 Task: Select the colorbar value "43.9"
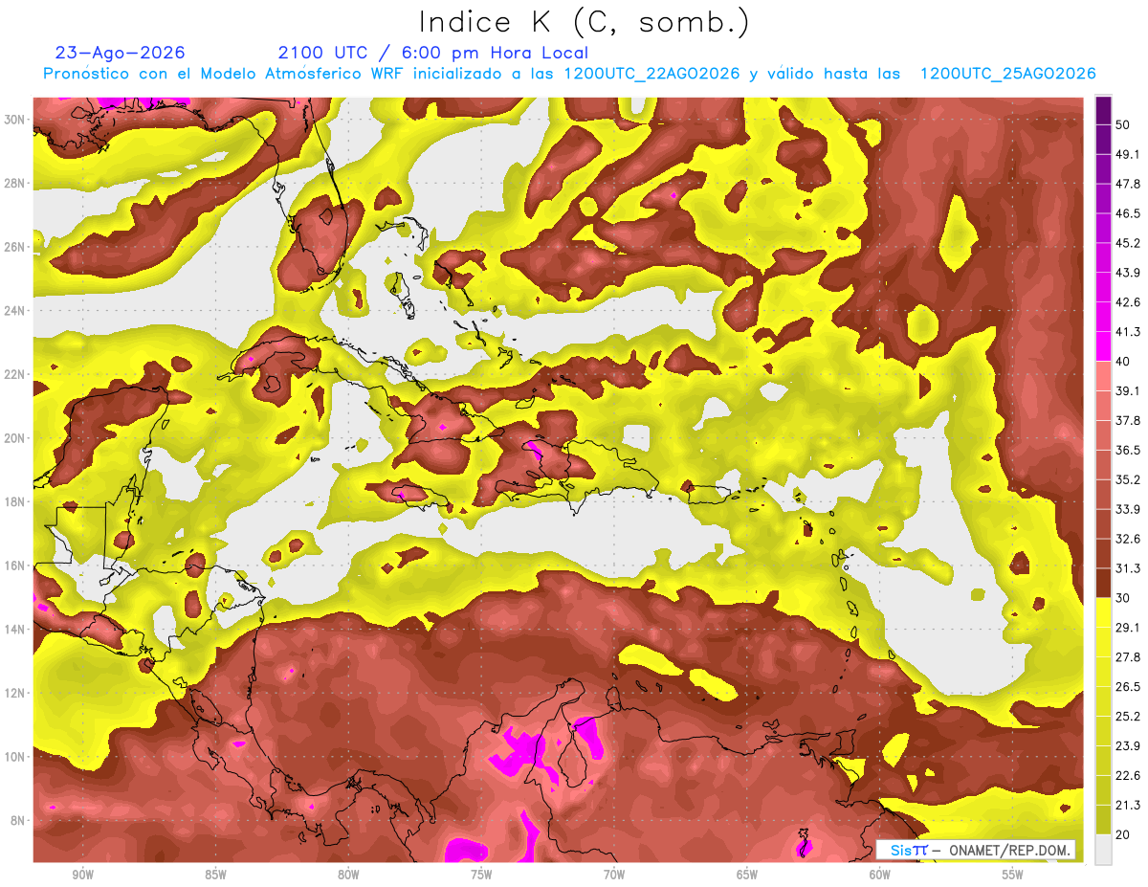tap(1127, 273)
